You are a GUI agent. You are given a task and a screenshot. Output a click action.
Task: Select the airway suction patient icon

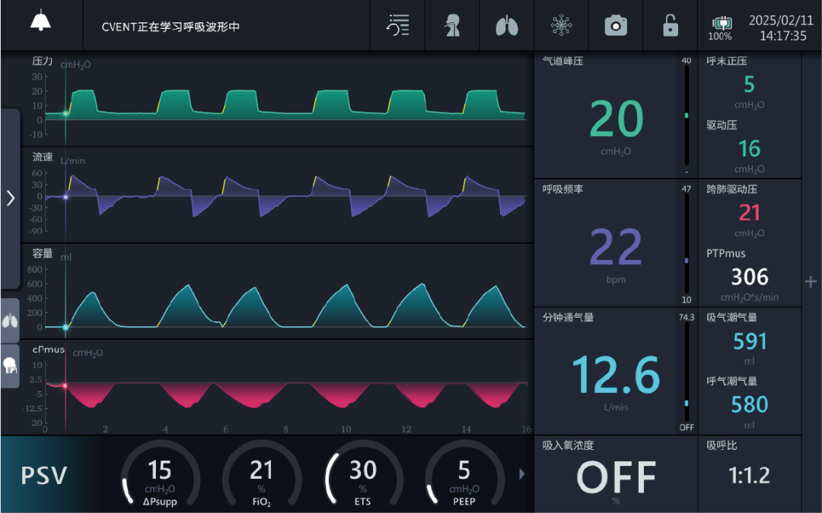[x=452, y=25]
